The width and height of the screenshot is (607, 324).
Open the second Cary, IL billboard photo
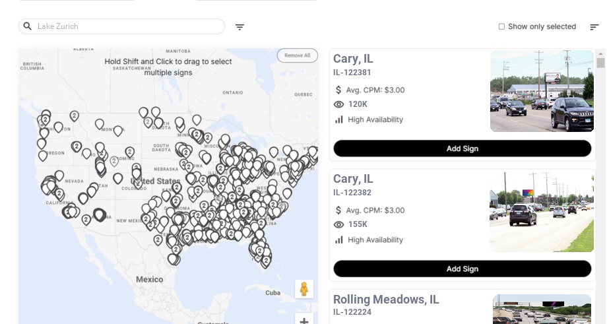click(542, 212)
